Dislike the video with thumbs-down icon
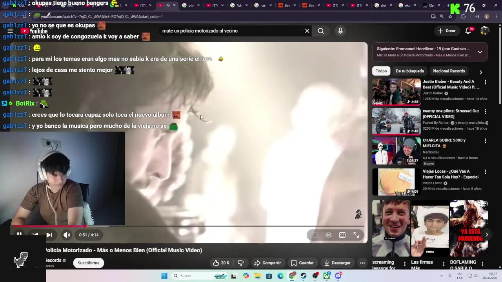Image resolution: width=502 pixels, height=282 pixels. [x=241, y=263]
